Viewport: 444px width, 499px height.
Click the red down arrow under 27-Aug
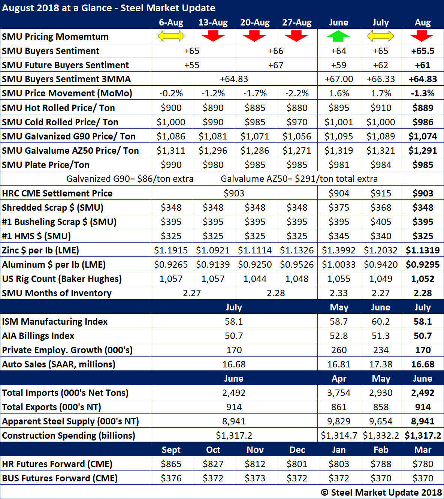pyautogui.click(x=296, y=36)
